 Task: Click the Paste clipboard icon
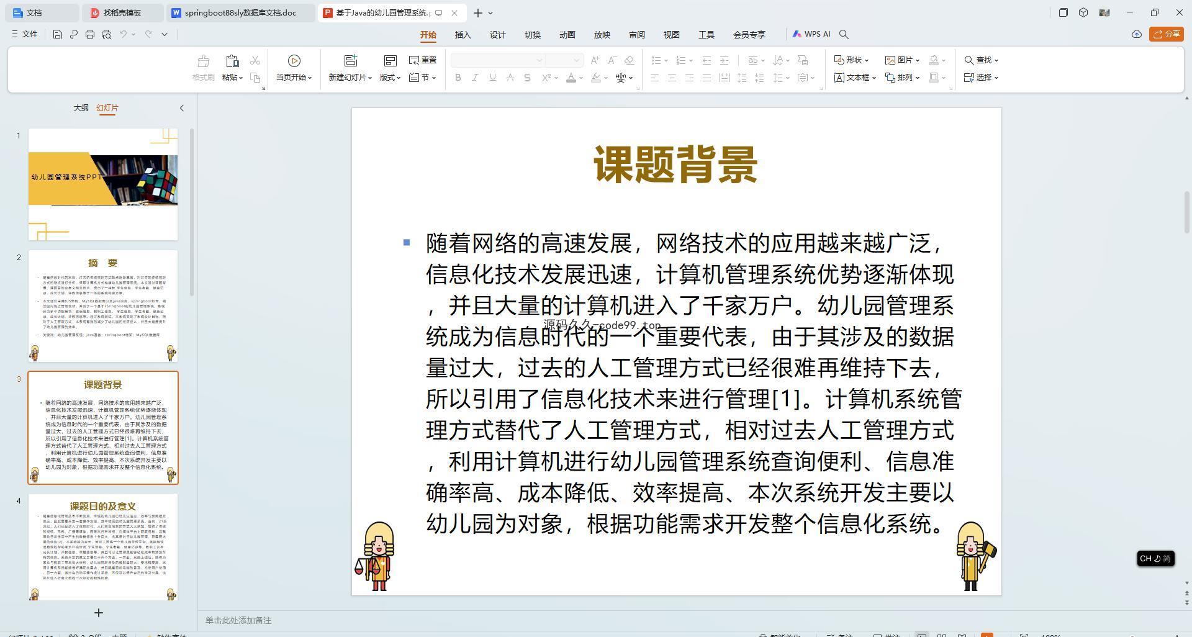[x=232, y=61]
